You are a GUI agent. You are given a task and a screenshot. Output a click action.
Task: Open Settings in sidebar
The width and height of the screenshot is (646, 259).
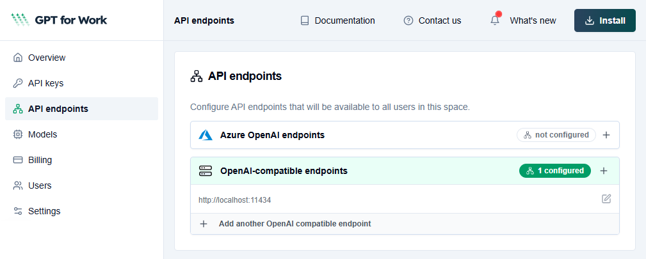coord(81,211)
